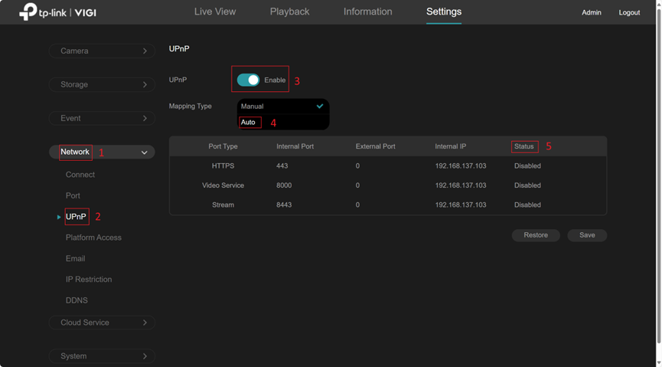This screenshot has width=662, height=367.
Task: Open the Live View tab
Action: [215, 11]
